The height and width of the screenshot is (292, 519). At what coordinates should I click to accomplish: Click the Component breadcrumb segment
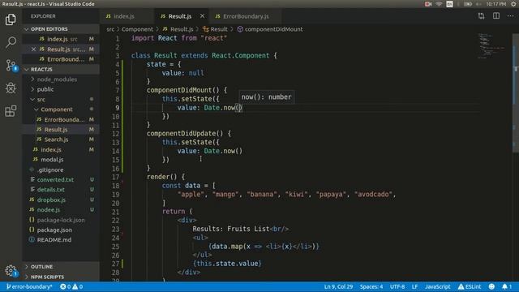(x=137, y=29)
